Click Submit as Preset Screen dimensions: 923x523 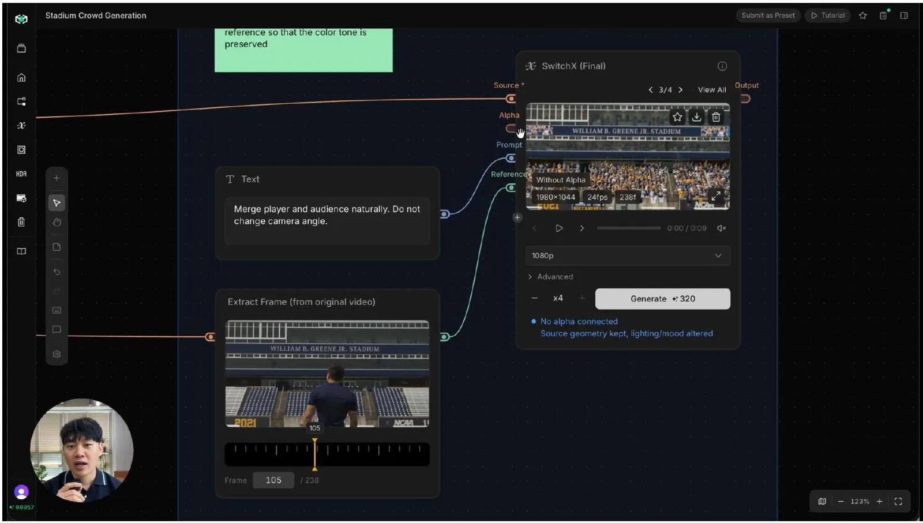coord(768,16)
